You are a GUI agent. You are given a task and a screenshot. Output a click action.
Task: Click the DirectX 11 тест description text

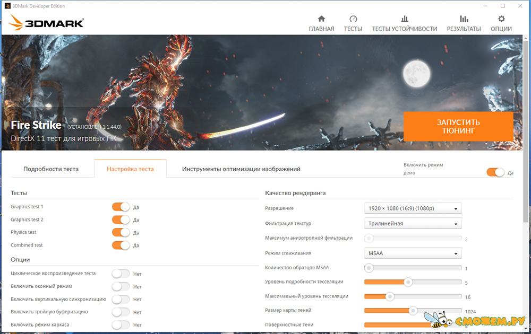pos(64,138)
